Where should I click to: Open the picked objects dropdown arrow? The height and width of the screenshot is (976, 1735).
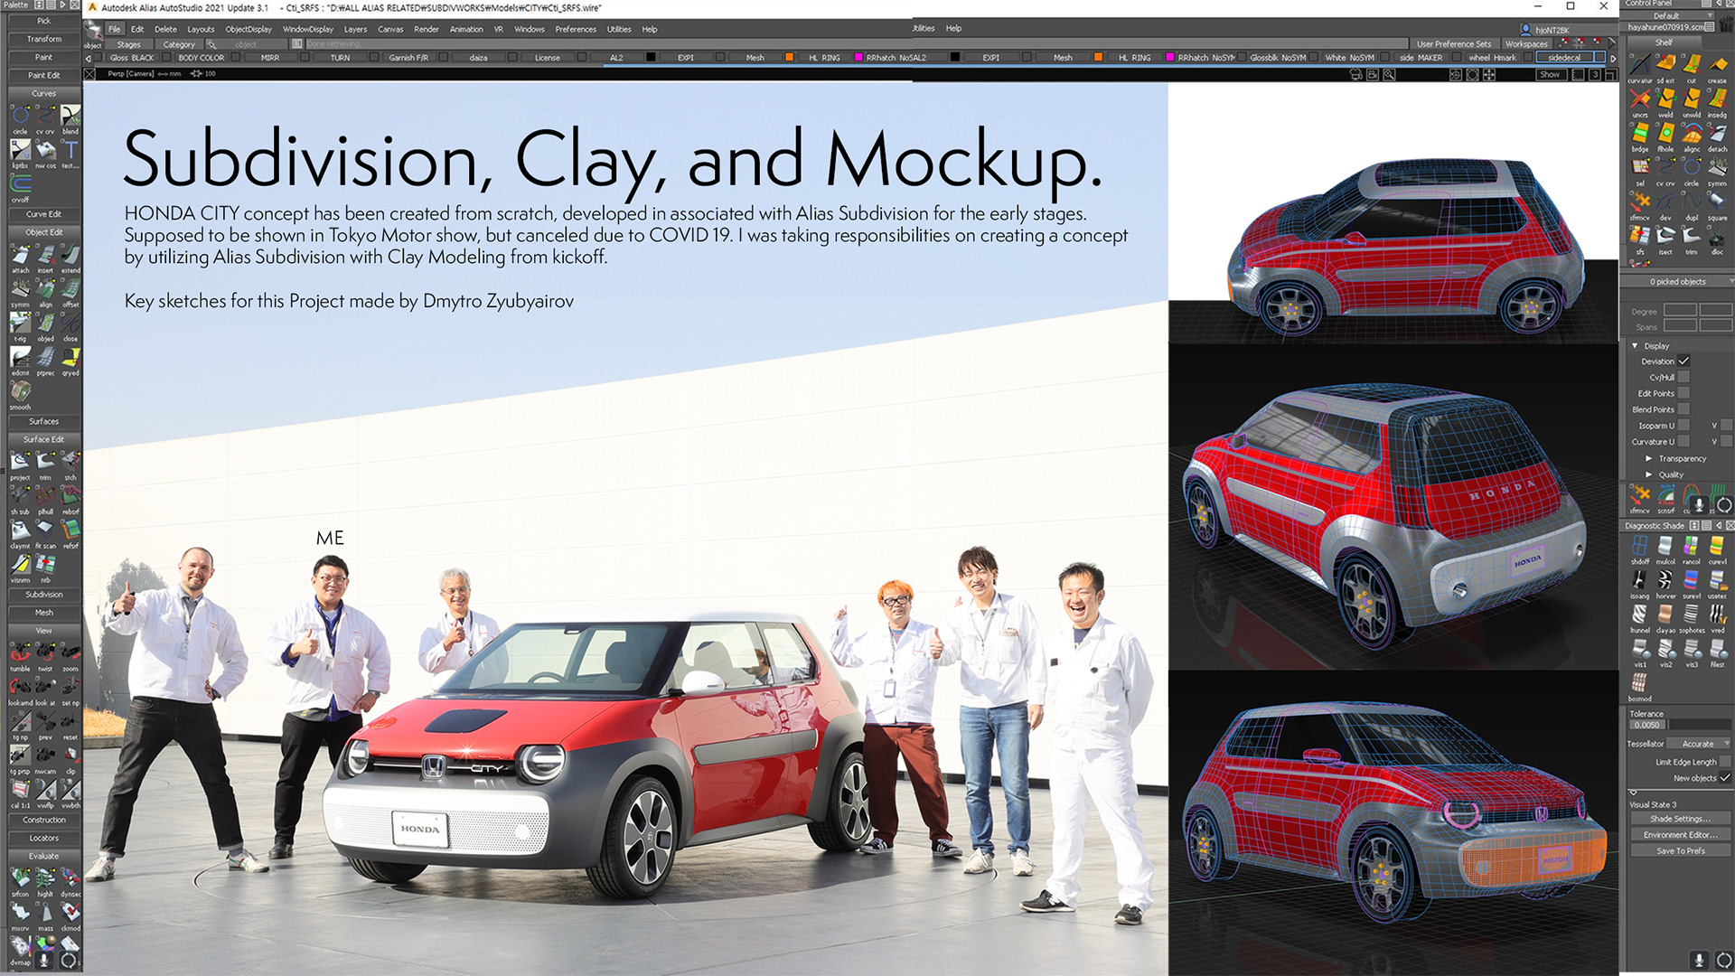click(x=1730, y=282)
